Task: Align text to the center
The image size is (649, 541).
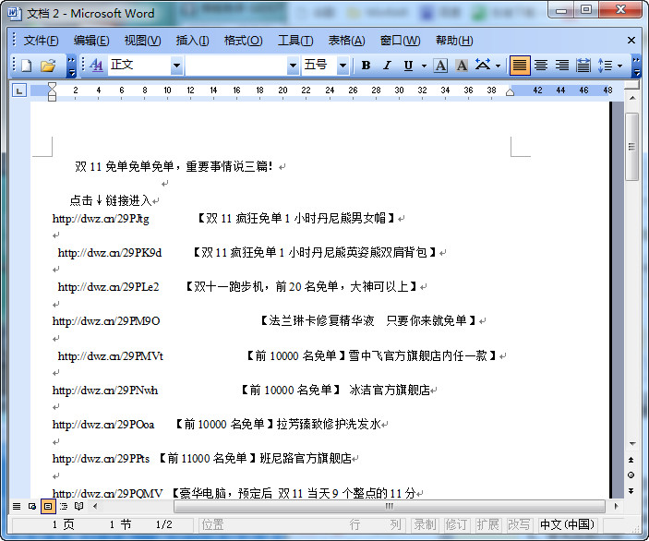Action: (541, 66)
